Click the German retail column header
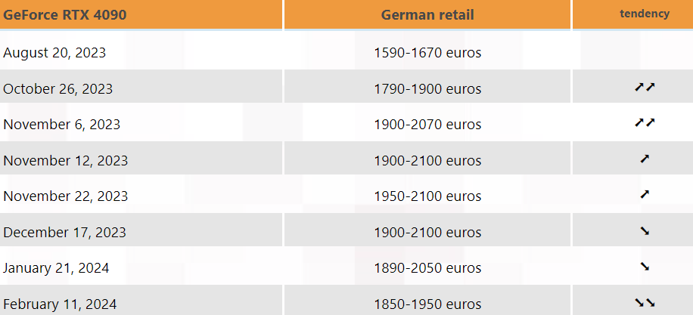Image resolution: width=693 pixels, height=315 pixels. tap(427, 14)
